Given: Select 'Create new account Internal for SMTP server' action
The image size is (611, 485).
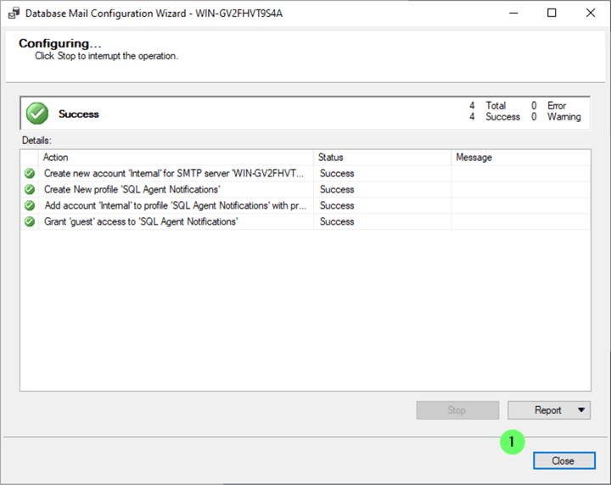Looking at the screenshot, I should pos(174,173).
